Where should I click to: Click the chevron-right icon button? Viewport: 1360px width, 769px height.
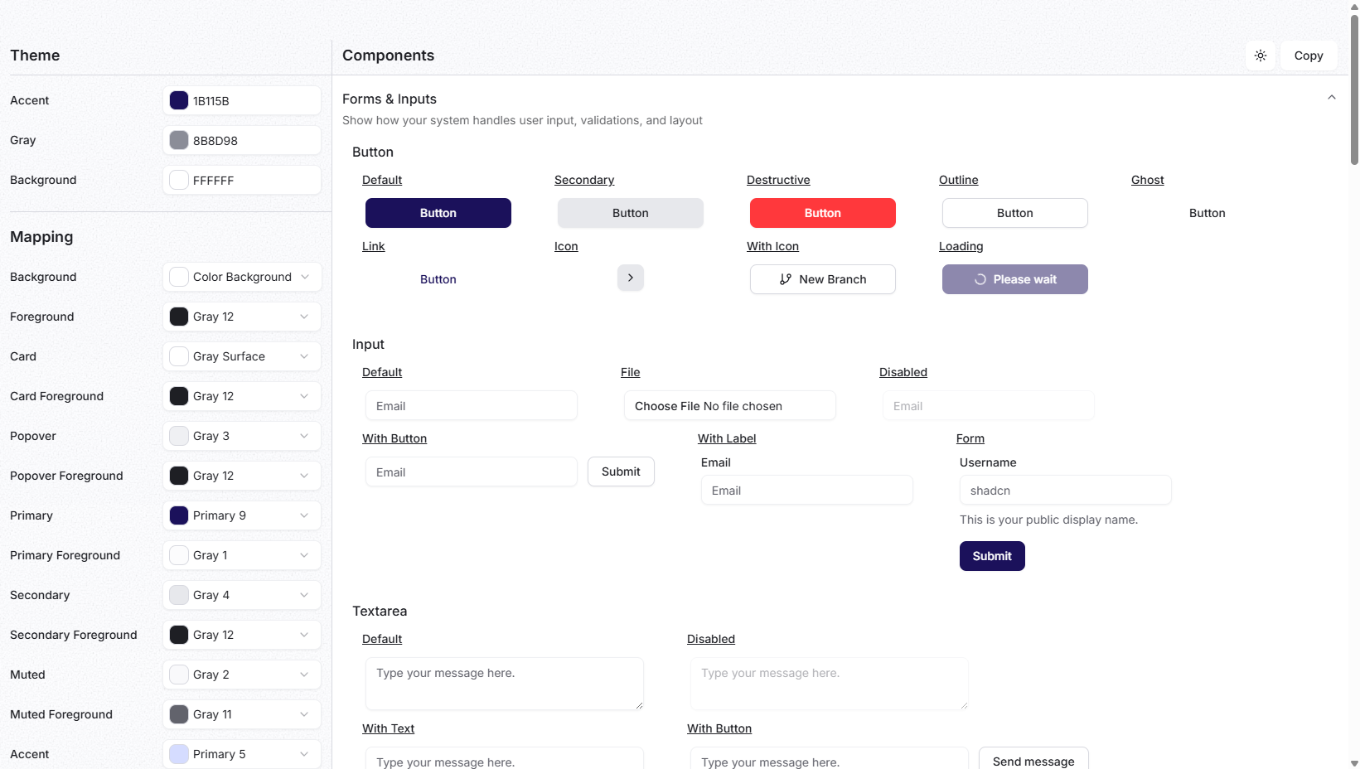pos(630,278)
